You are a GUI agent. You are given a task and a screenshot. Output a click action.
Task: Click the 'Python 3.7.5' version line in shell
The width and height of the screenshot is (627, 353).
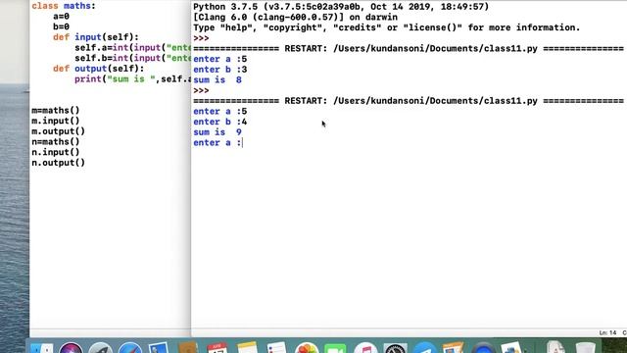coord(341,7)
